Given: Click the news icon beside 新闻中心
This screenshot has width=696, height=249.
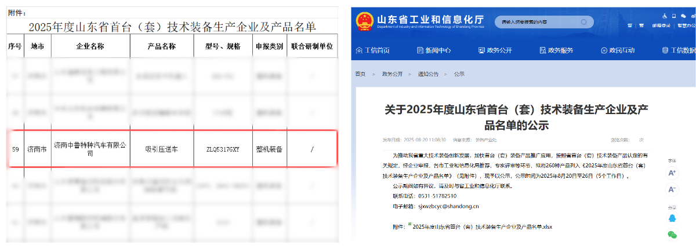Looking at the screenshot, I should tap(420, 50).
